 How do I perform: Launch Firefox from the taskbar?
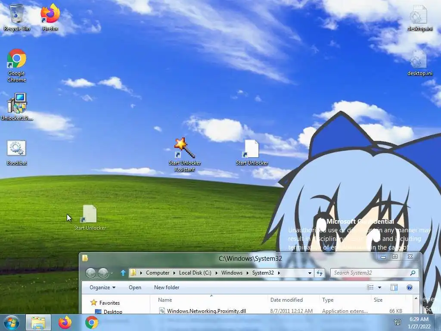pos(65,322)
